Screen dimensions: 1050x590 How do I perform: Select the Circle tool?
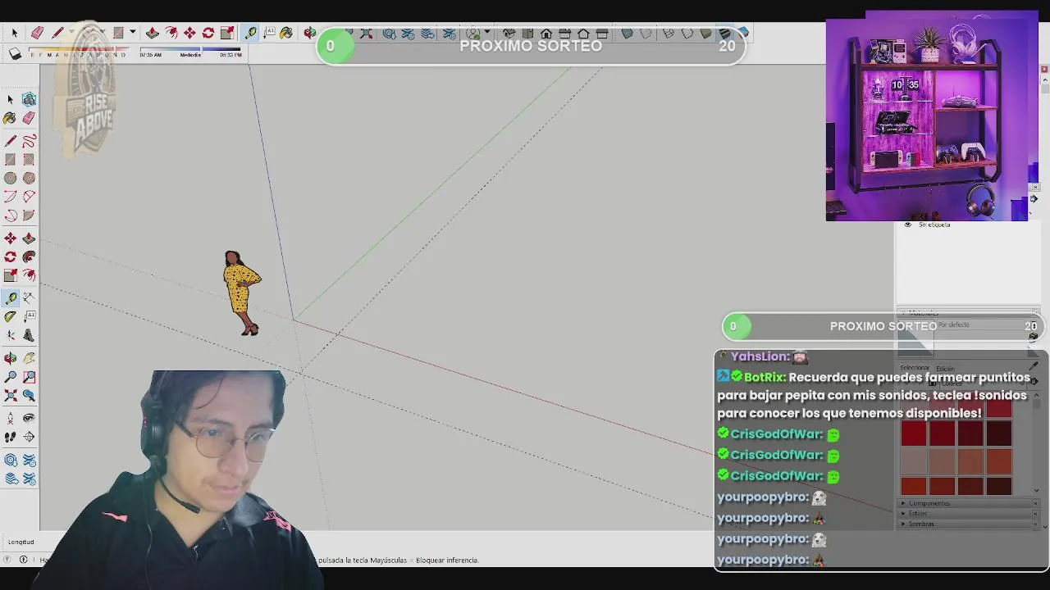pos(11,178)
